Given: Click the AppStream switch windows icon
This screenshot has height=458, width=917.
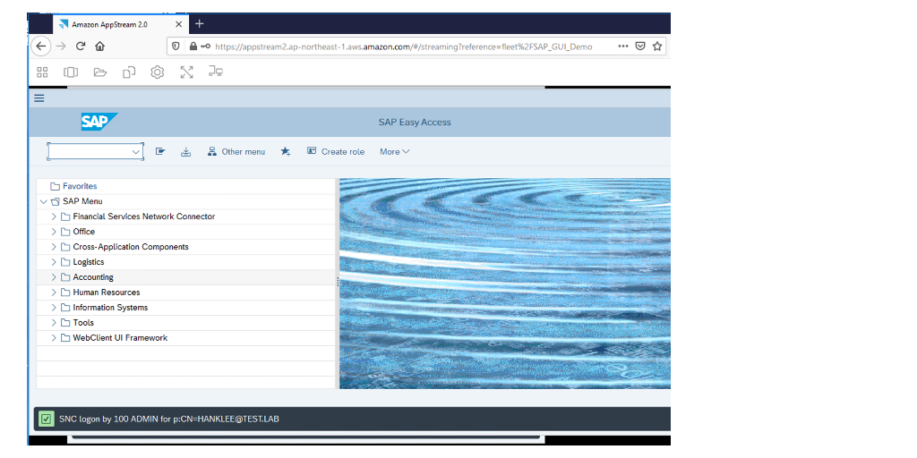Looking at the screenshot, I should [x=71, y=72].
